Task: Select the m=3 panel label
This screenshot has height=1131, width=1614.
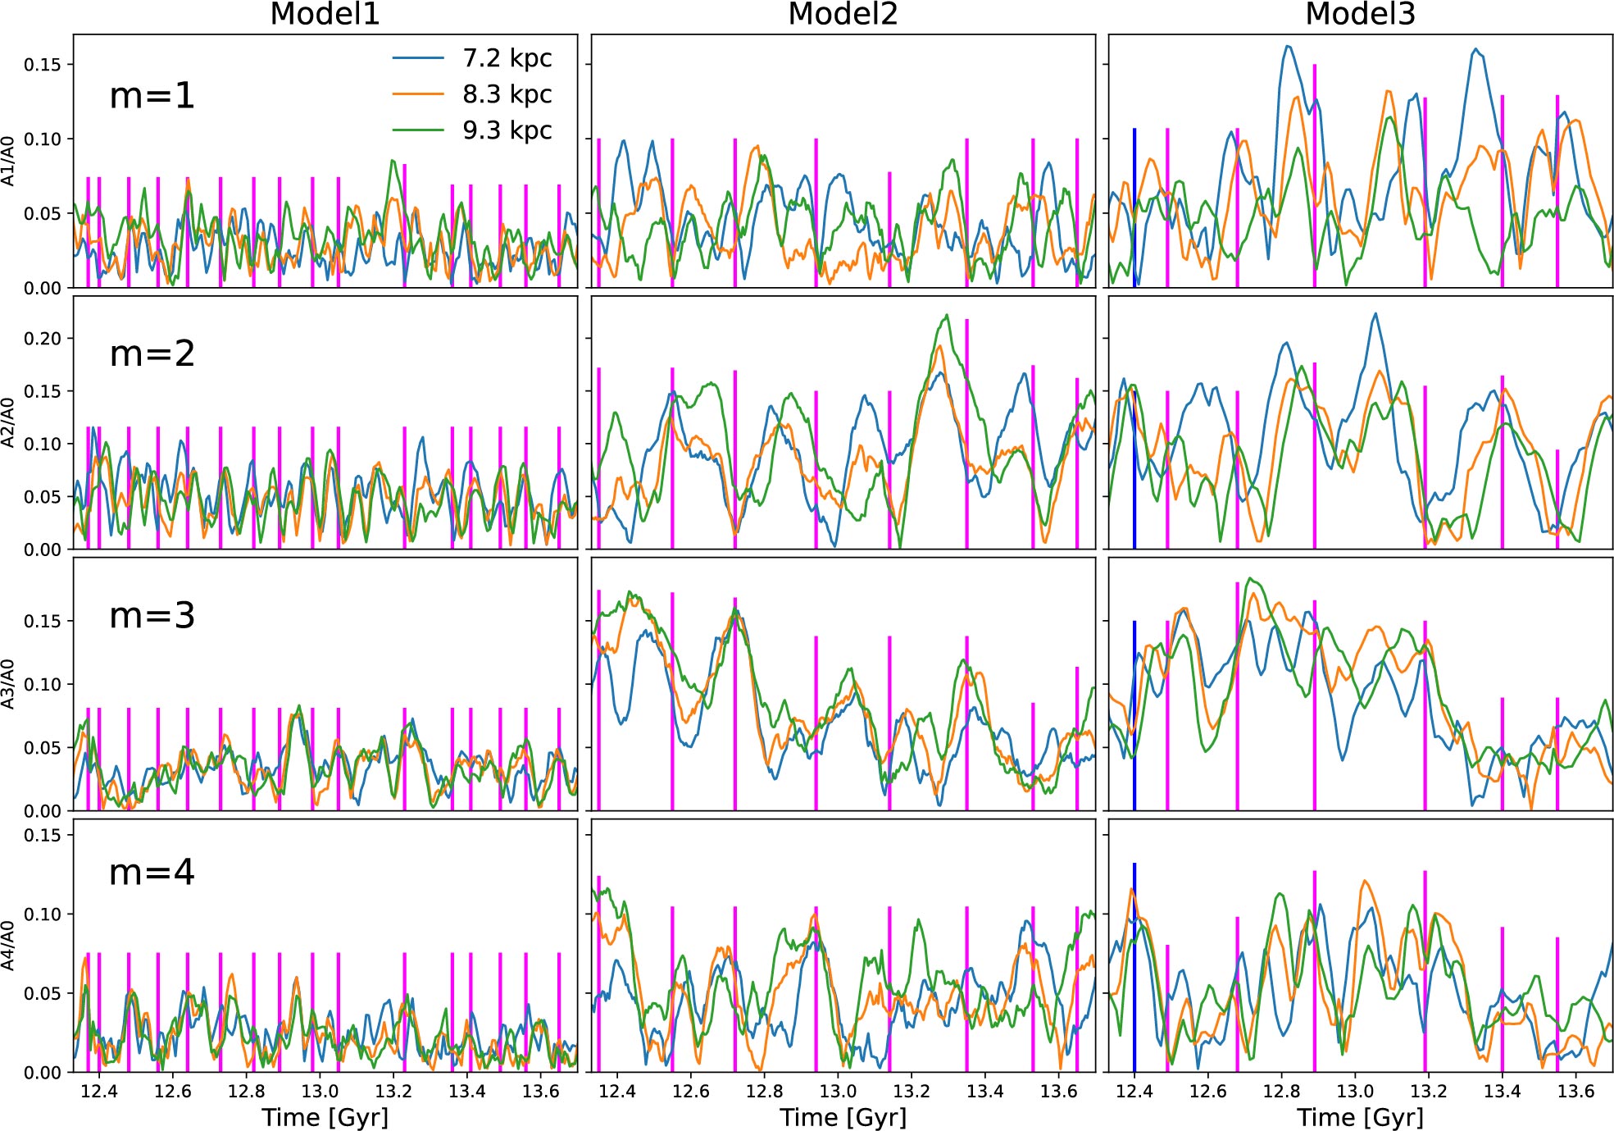Action: [x=152, y=615]
